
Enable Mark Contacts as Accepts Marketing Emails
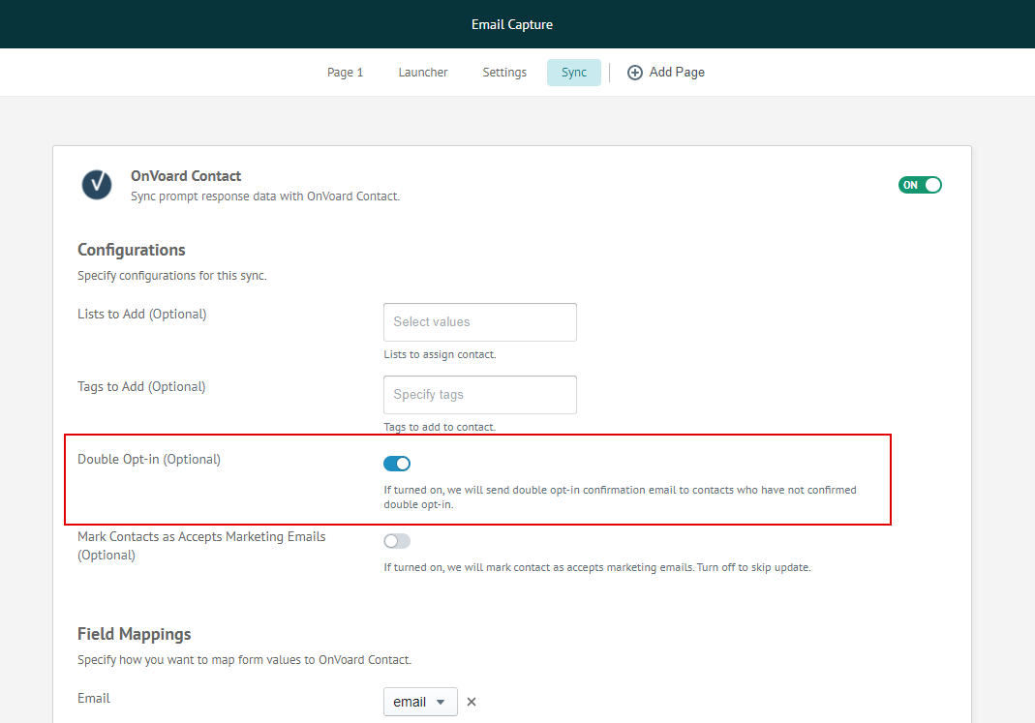click(x=397, y=541)
